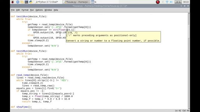The width and height of the screenshot is (200, 112).
Task: Close the house.py editor window
Action: click(188, 6)
